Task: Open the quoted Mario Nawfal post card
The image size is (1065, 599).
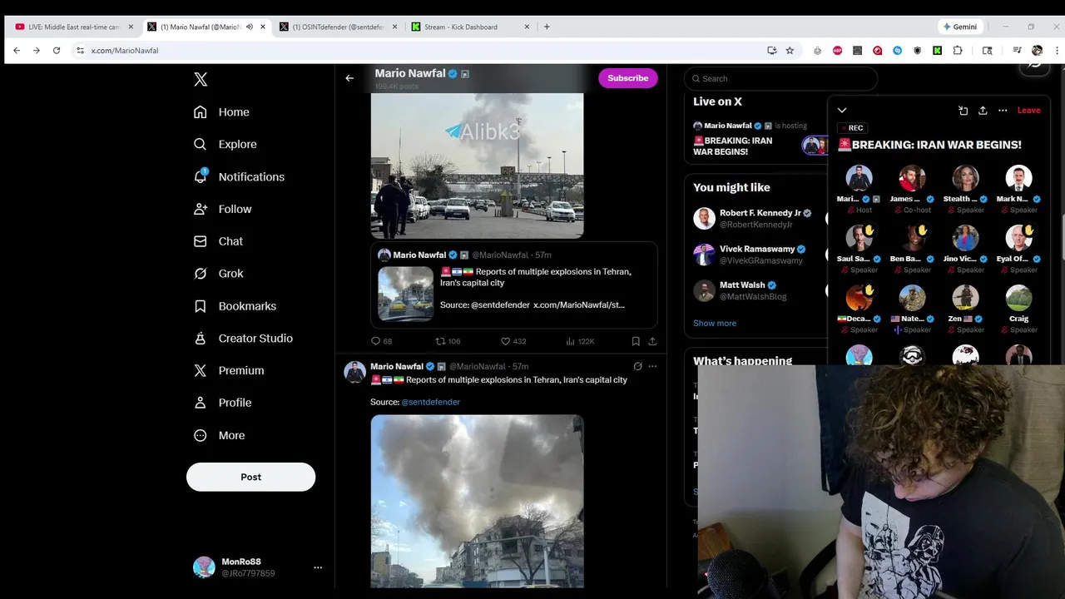Action: (x=514, y=285)
